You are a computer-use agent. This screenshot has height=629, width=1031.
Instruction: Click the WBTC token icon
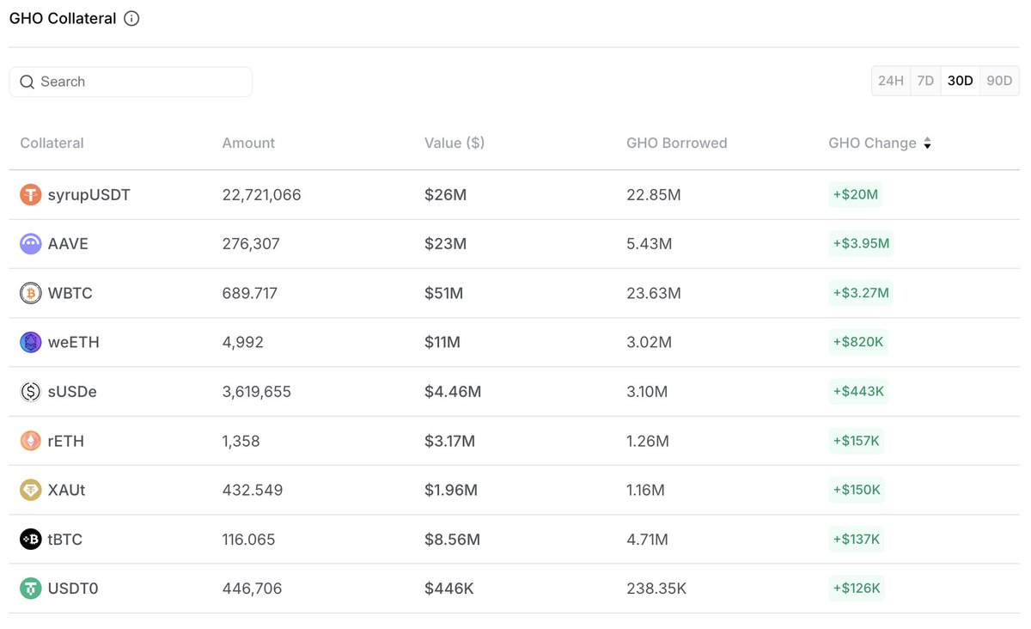31,293
